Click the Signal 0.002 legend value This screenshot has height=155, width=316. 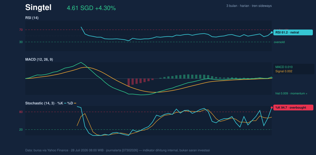tap(284, 71)
